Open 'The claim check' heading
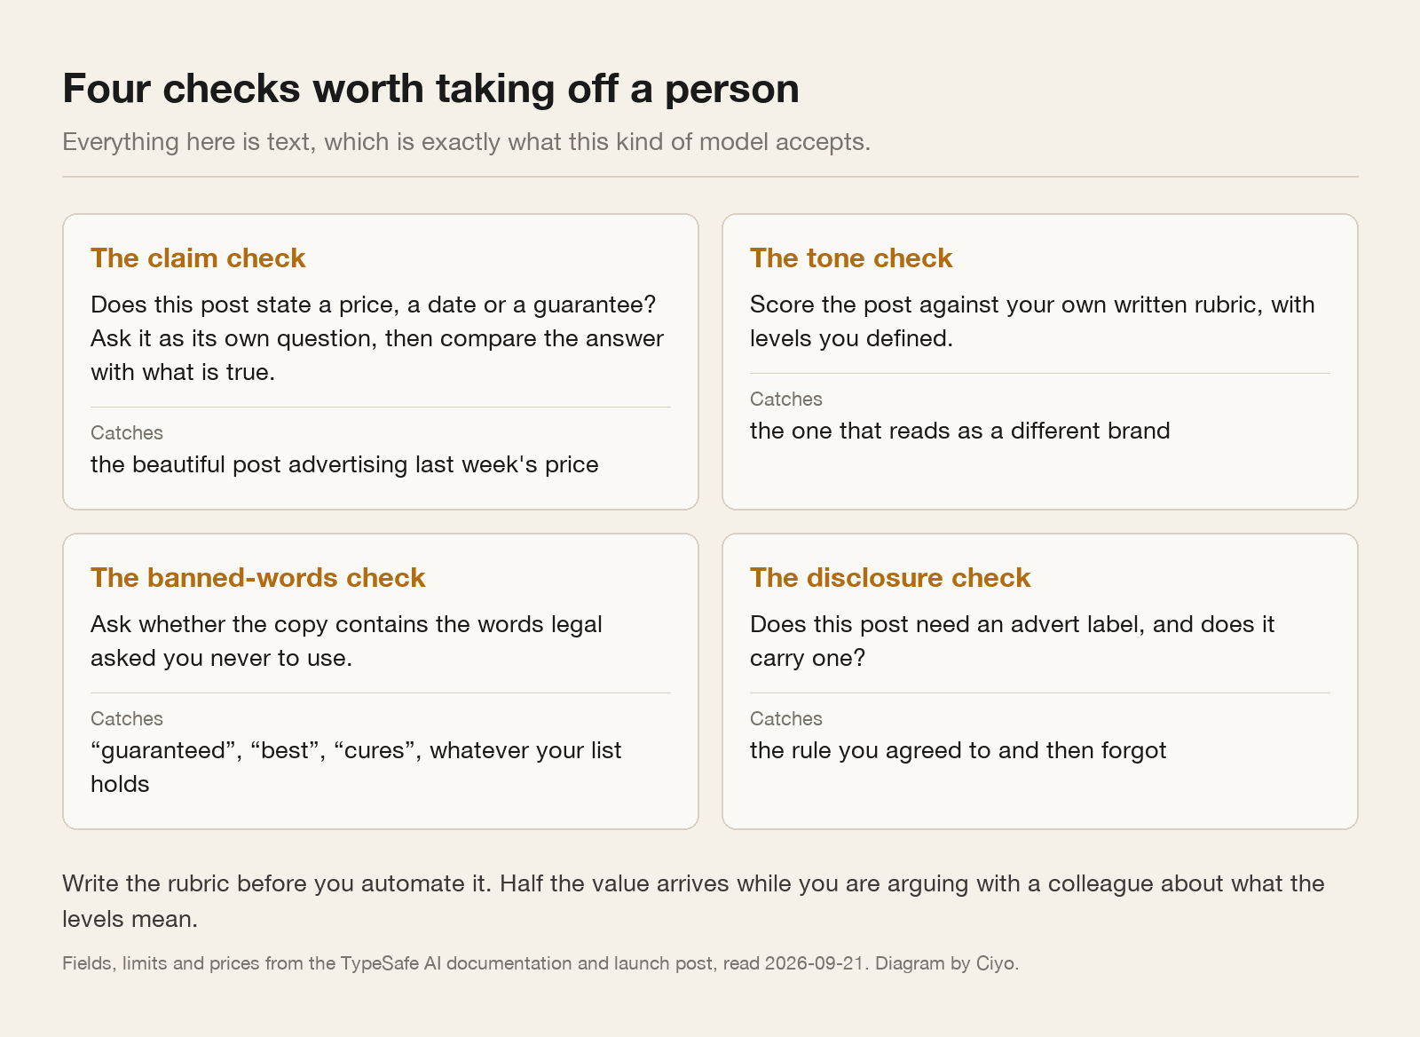Image resolution: width=1420 pixels, height=1037 pixels. 198,258
